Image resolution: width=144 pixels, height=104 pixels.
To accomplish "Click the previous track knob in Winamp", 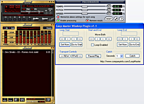I will point(6,19).
